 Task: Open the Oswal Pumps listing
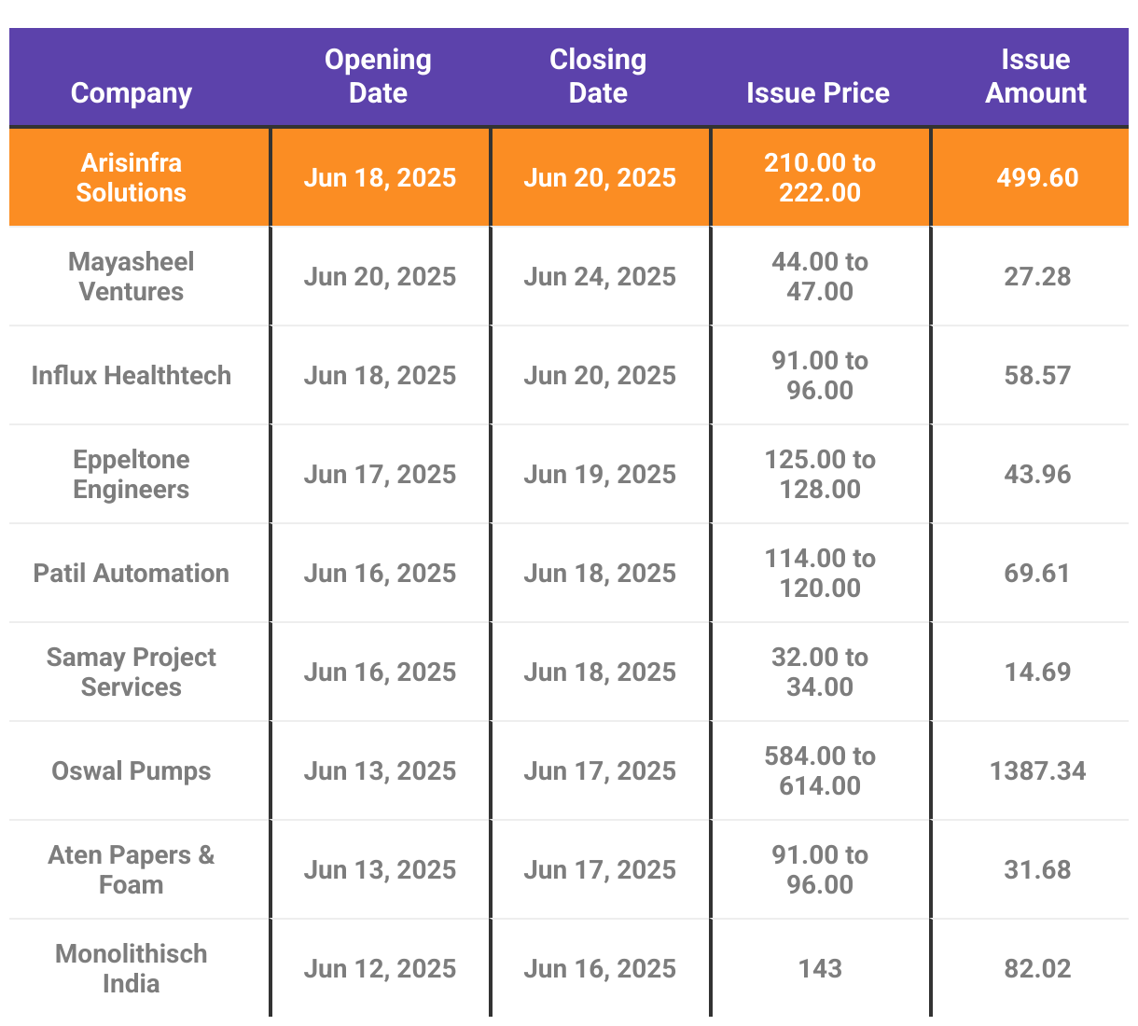132,770
